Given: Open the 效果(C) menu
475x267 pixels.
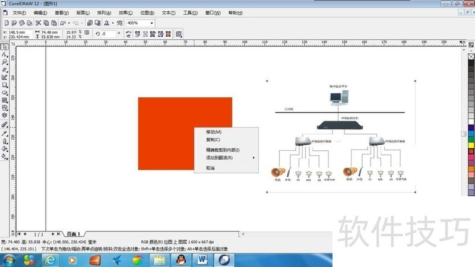Looking at the screenshot, I should (125, 12).
